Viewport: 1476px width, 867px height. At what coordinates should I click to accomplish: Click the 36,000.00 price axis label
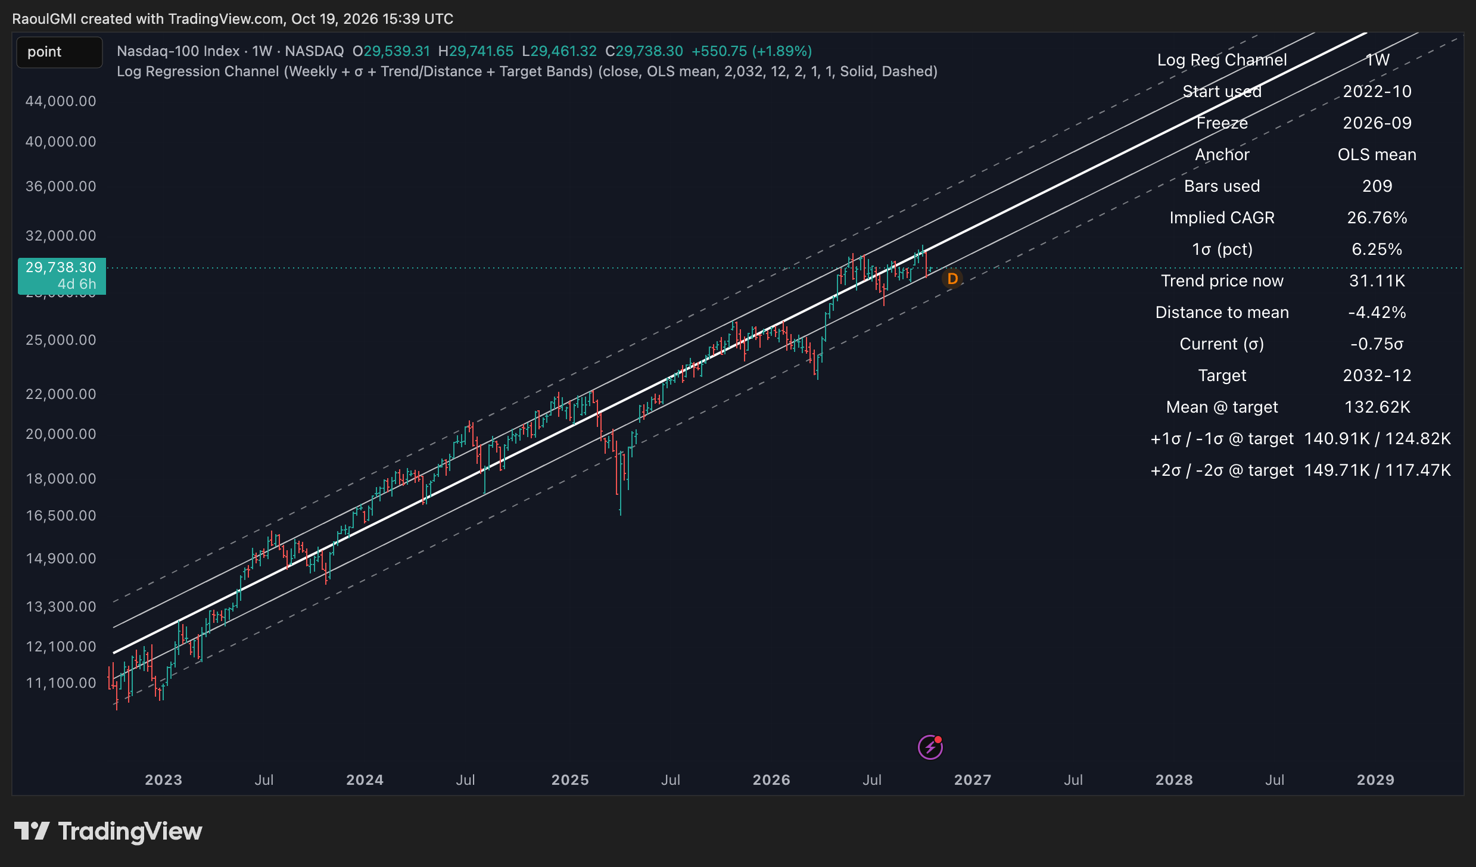tap(61, 186)
